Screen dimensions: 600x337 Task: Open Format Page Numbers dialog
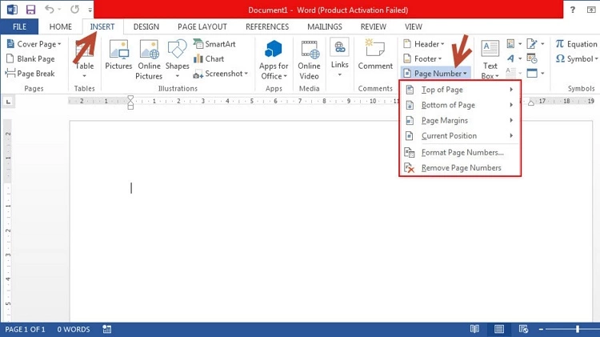459,152
